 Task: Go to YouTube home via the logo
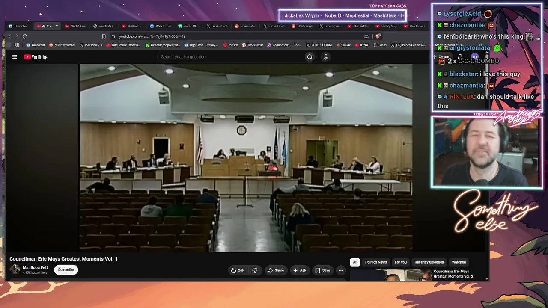pyautogui.click(x=36, y=57)
